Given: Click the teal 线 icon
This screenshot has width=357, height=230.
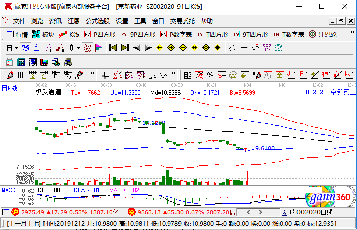Looking at the screenshot, I should (x=278, y=48).
